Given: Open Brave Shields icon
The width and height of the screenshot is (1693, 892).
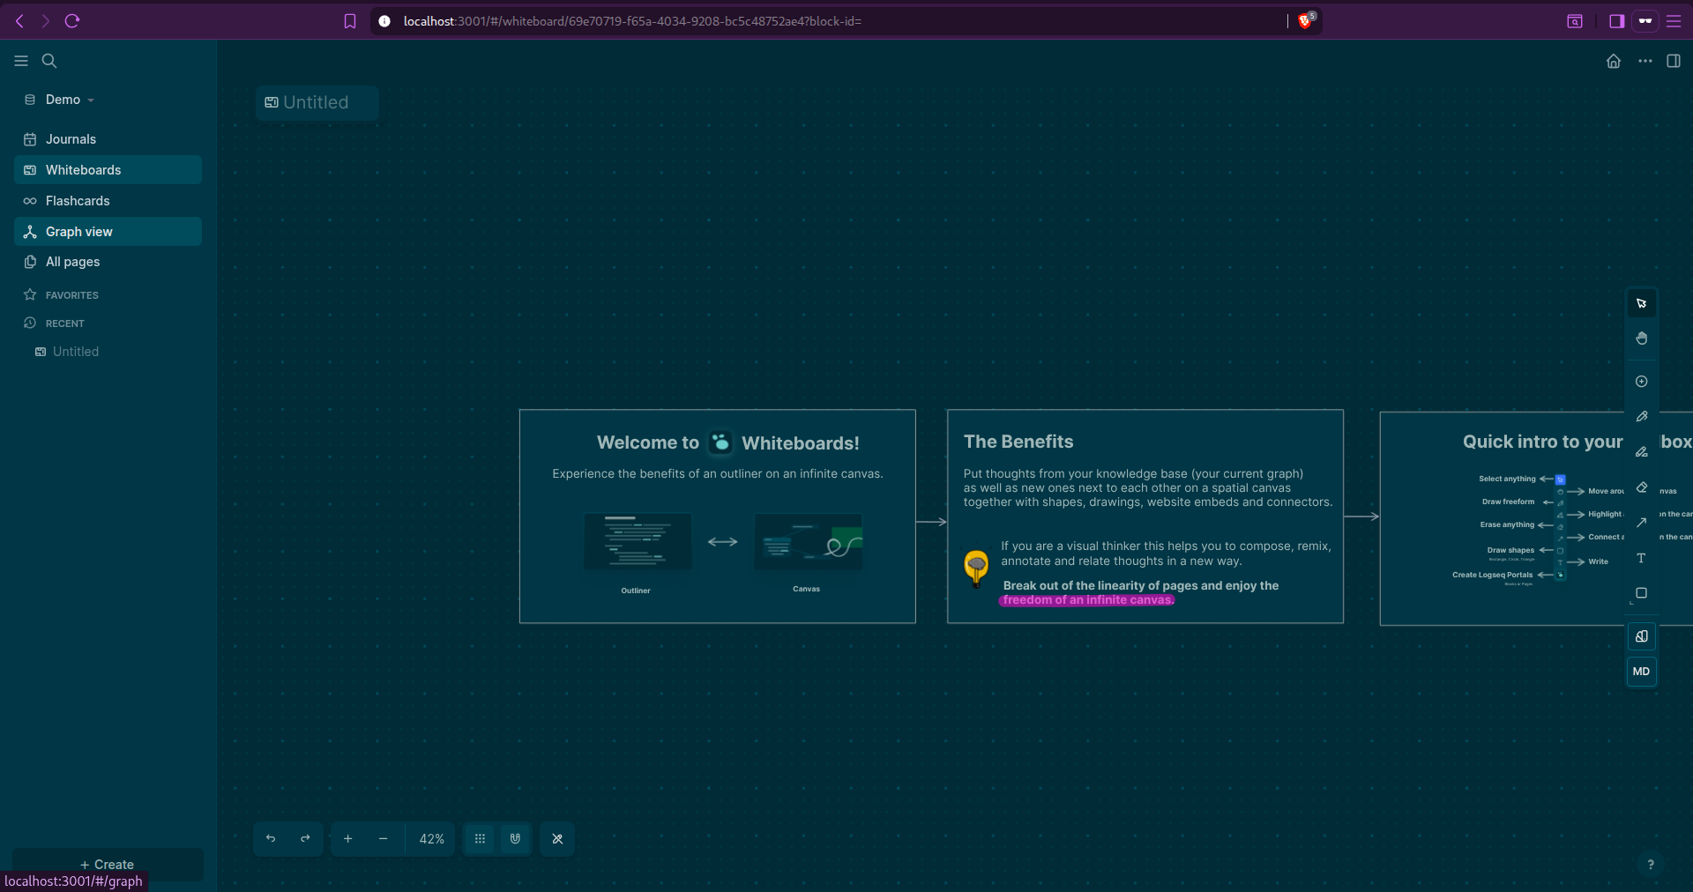Looking at the screenshot, I should tap(1306, 21).
